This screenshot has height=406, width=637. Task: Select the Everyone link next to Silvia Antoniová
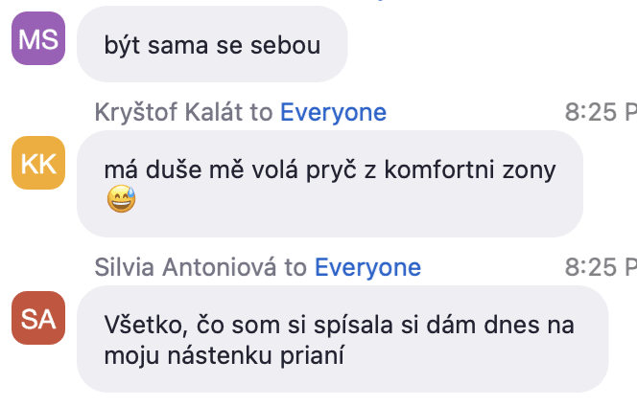(x=367, y=267)
